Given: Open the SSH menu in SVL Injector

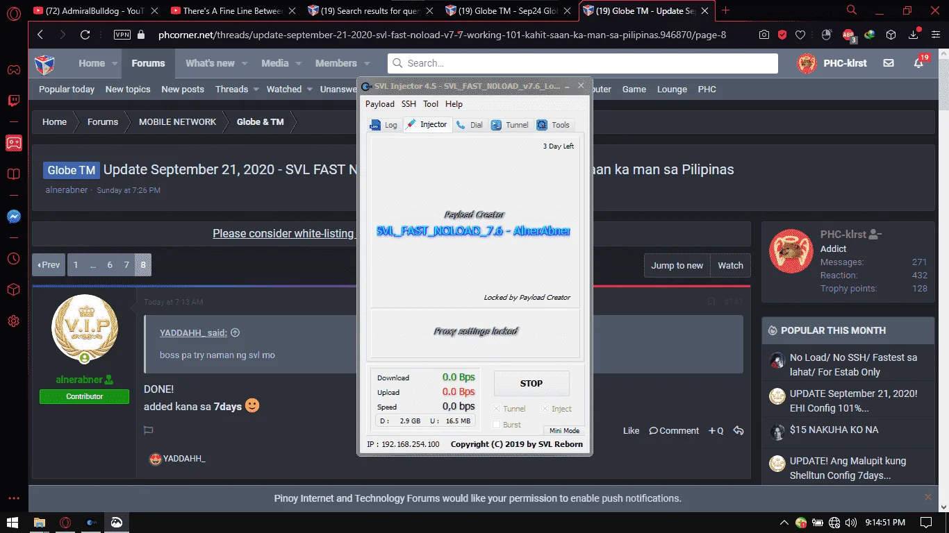Looking at the screenshot, I should (x=409, y=104).
